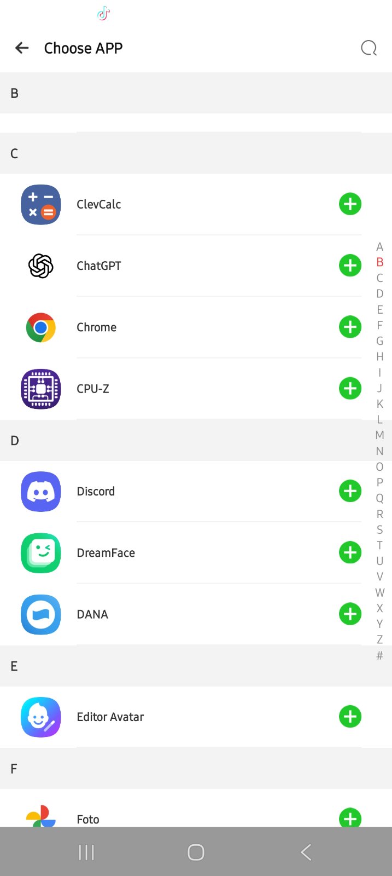
Task: Select the DreamFace app icon
Action: coord(41,553)
